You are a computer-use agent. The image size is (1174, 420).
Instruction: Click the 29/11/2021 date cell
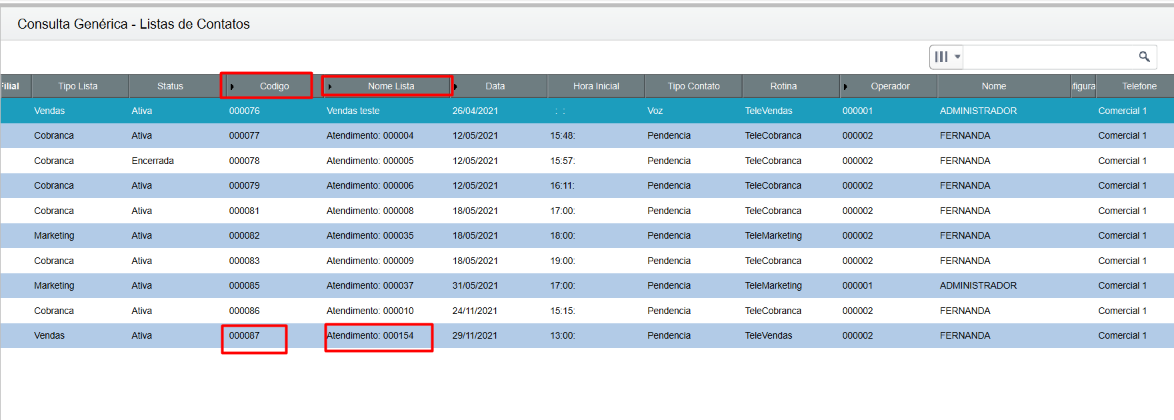475,335
